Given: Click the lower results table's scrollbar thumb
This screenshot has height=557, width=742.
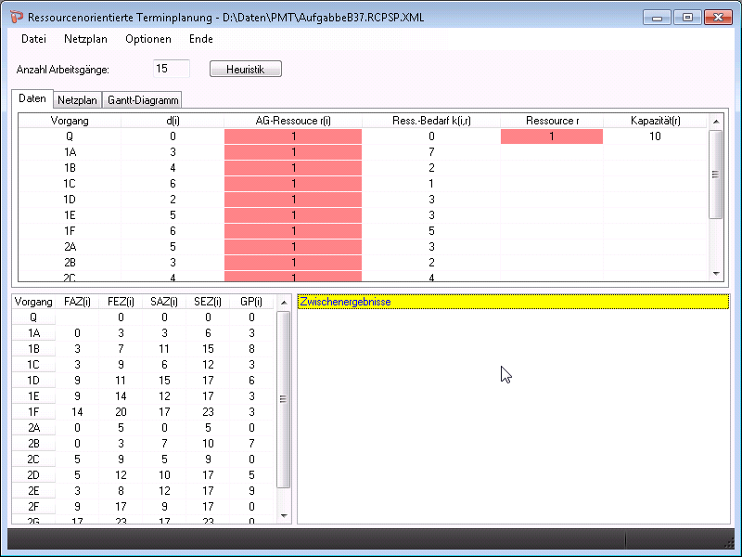Looking at the screenshot, I should [x=284, y=399].
